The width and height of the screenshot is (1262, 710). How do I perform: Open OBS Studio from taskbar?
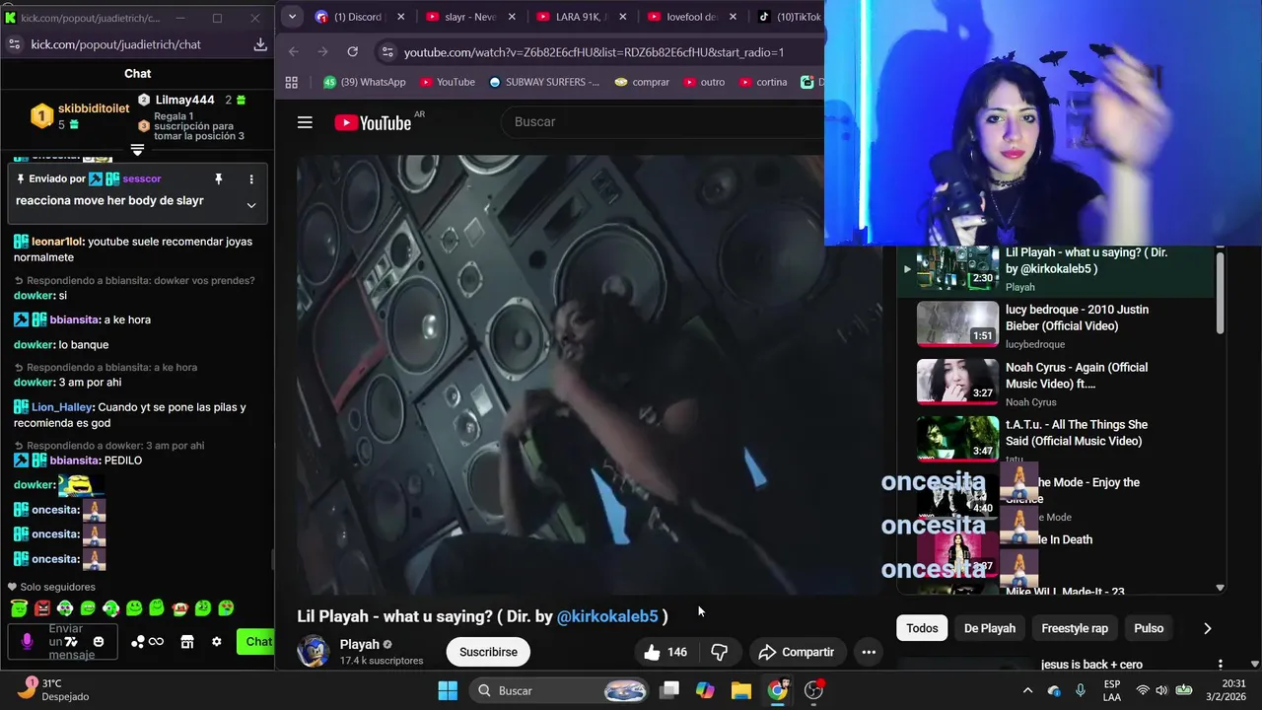click(813, 690)
